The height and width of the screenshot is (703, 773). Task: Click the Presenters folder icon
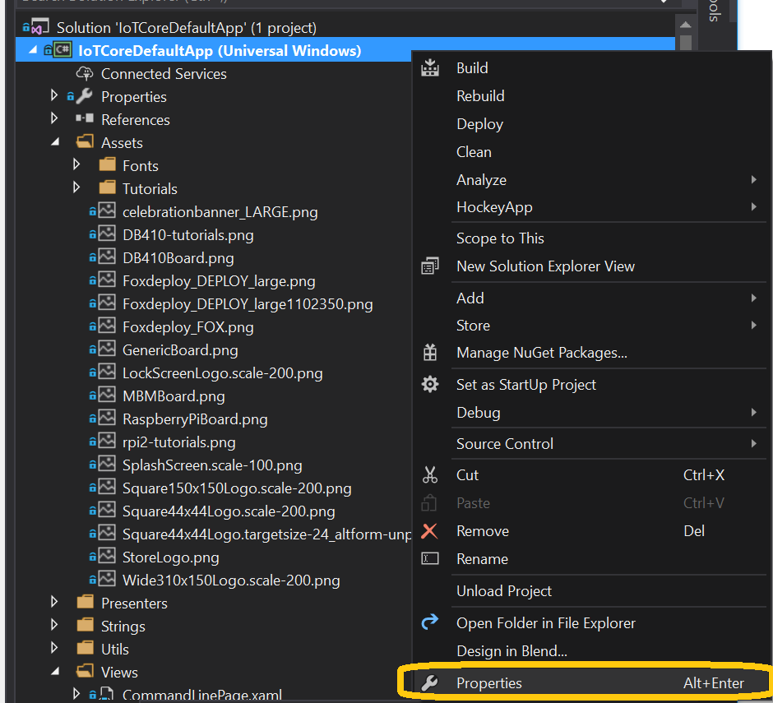tap(85, 602)
